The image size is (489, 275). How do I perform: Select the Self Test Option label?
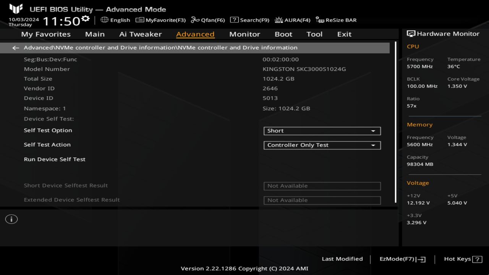[48, 130]
